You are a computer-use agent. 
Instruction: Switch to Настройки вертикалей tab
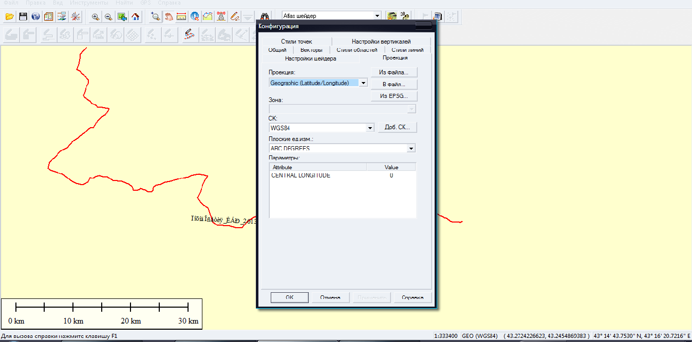381,42
